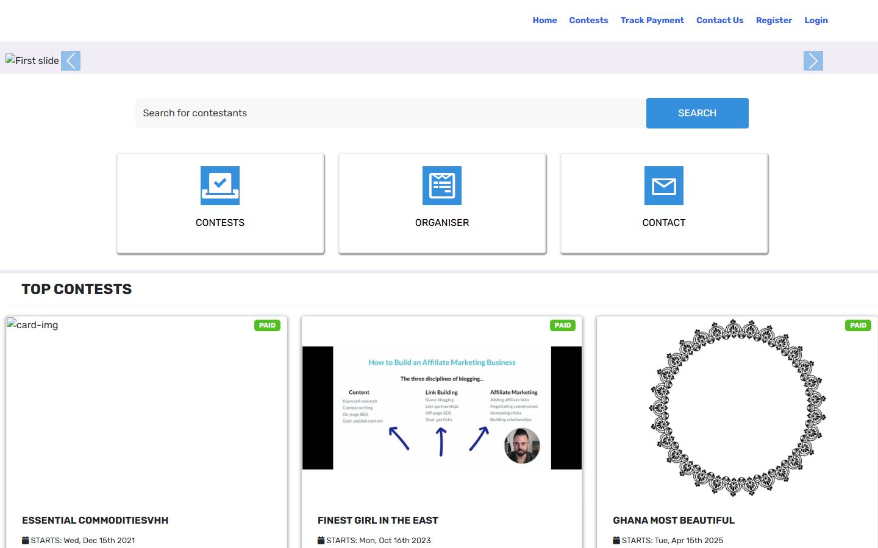Open the Home nav link

point(544,20)
